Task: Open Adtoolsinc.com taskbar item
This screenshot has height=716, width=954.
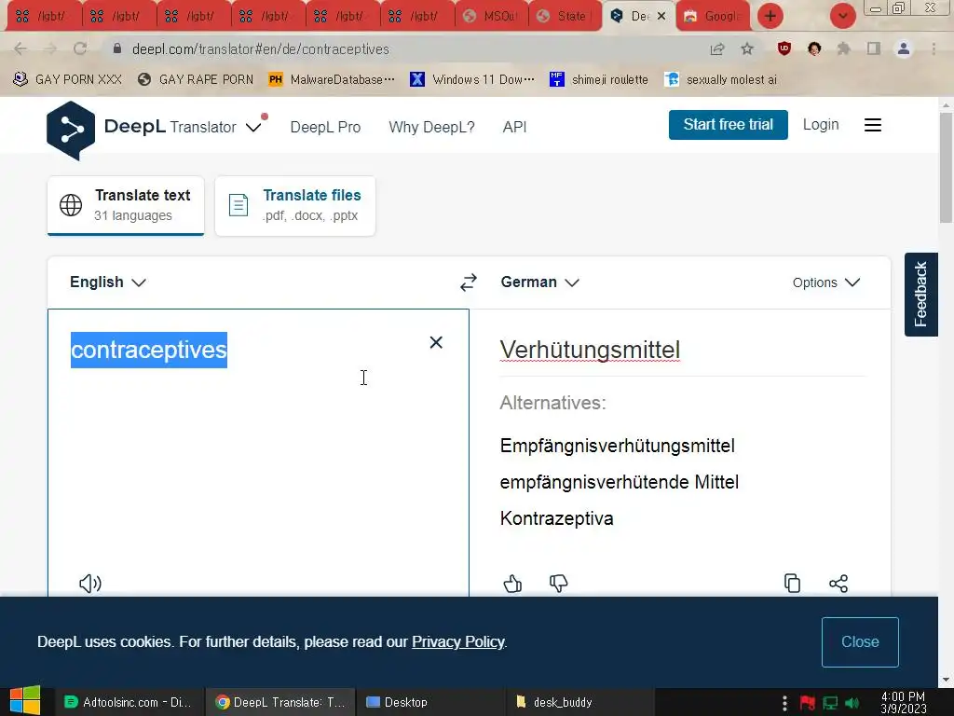Action: click(129, 702)
